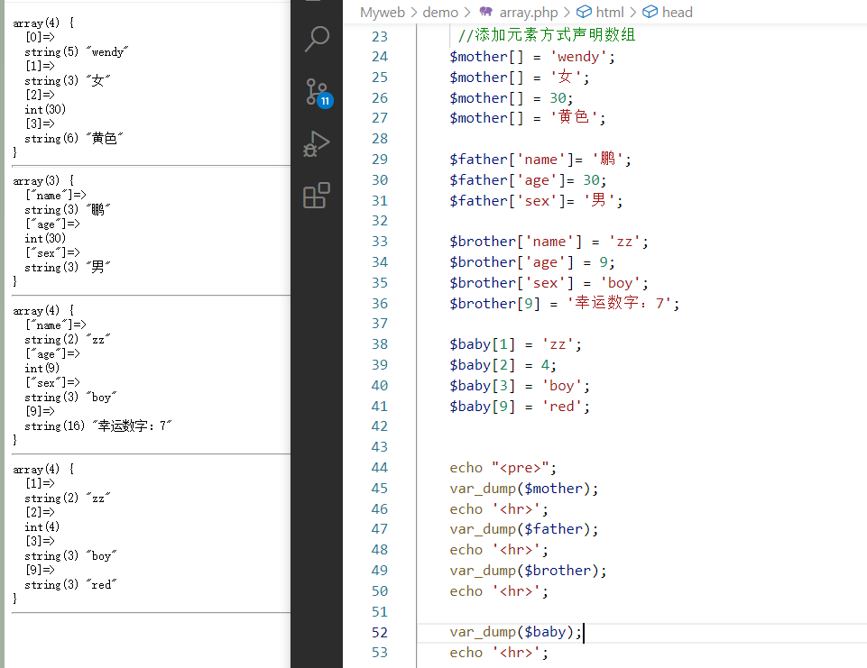Click $baby[3] = 'boy' line

point(519,386)
